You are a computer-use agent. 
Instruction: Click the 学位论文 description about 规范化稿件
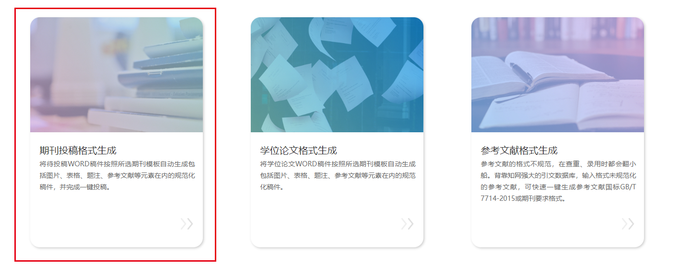pos(338,175)
